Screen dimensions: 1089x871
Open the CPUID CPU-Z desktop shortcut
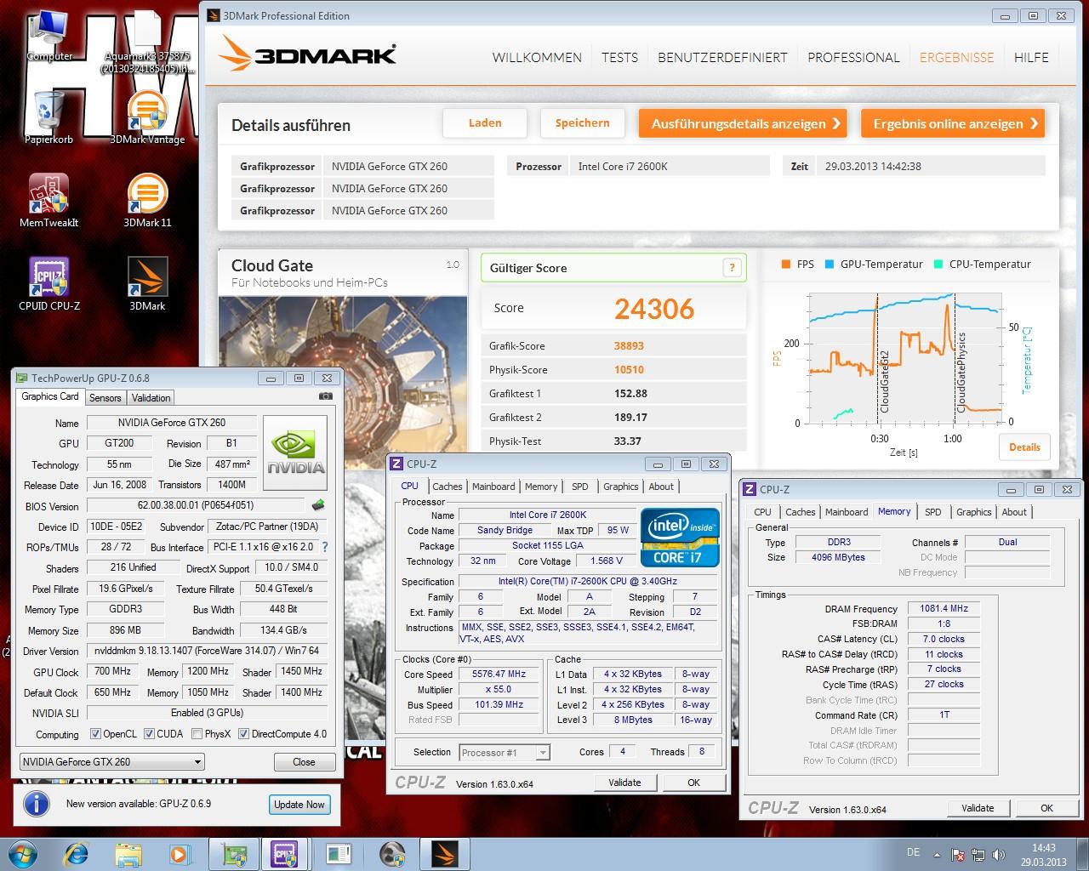click(48, 284)
